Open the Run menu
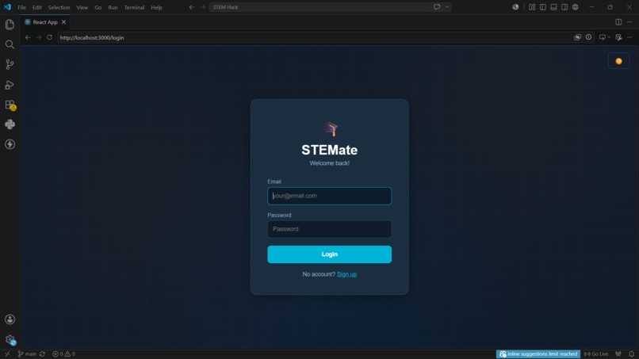639x359 pixels. point(113,7)
